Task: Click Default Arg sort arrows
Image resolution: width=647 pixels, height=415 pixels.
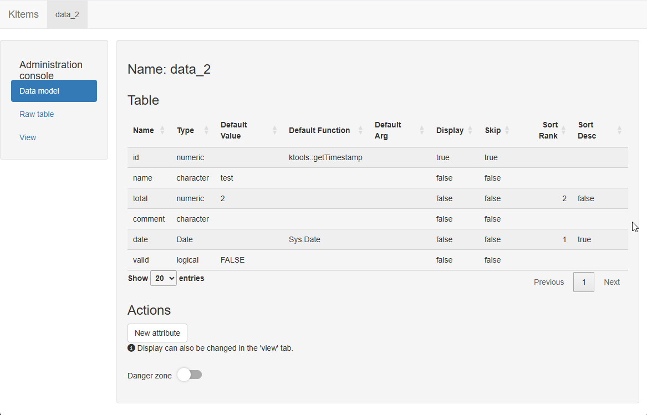Action: pyautogui.click(x=421, y=130)
